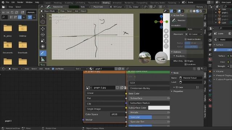This screenshot has width=232, height=130.
Task: Go forward in file browser
Action: tap(8, 12)
